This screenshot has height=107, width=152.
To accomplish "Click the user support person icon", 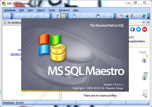I will coord(132,16).
